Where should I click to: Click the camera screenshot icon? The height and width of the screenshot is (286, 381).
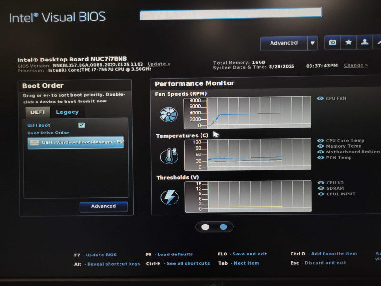point(332,42)
